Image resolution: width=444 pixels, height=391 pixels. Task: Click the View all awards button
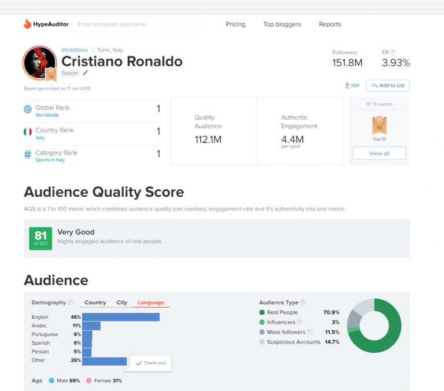379,153
